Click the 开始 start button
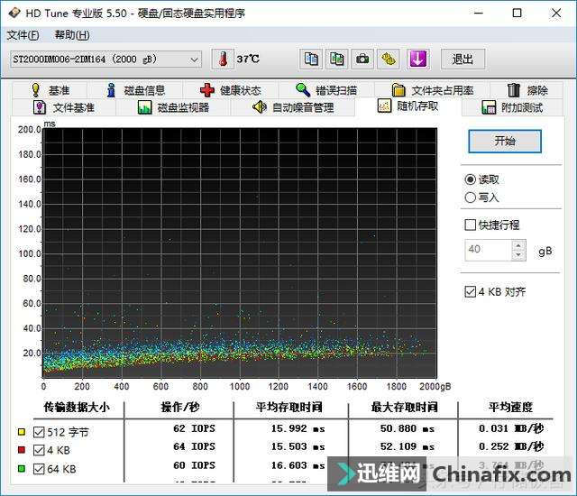Viewport: 577px width, 496px height. pyautogui.click(x=505, y=141)
